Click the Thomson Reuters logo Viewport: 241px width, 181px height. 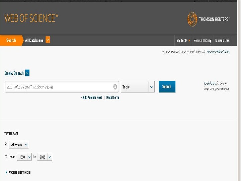click(208, 19)
